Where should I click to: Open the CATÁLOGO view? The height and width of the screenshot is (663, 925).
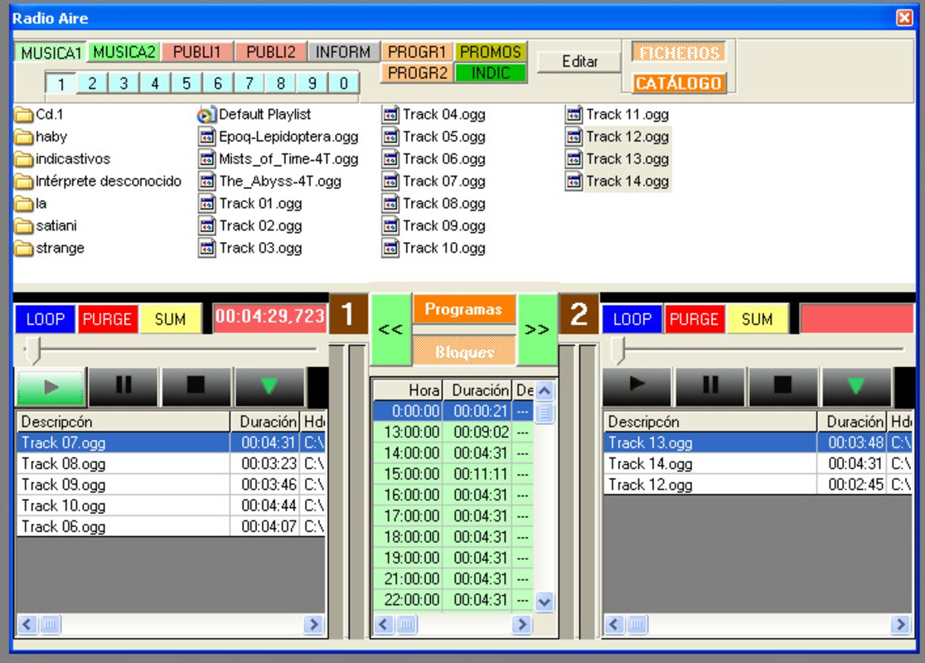pyautogui.click(x=679, y=83)
